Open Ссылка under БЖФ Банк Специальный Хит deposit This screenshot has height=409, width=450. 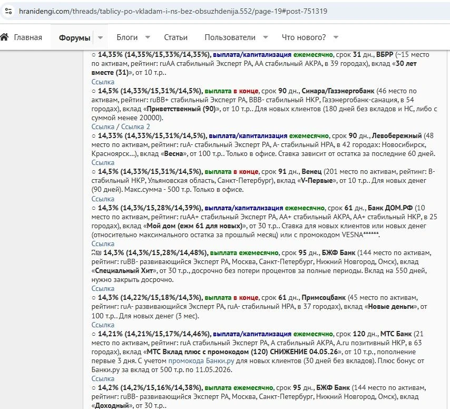pyautogui.click(x=103, y=288)
